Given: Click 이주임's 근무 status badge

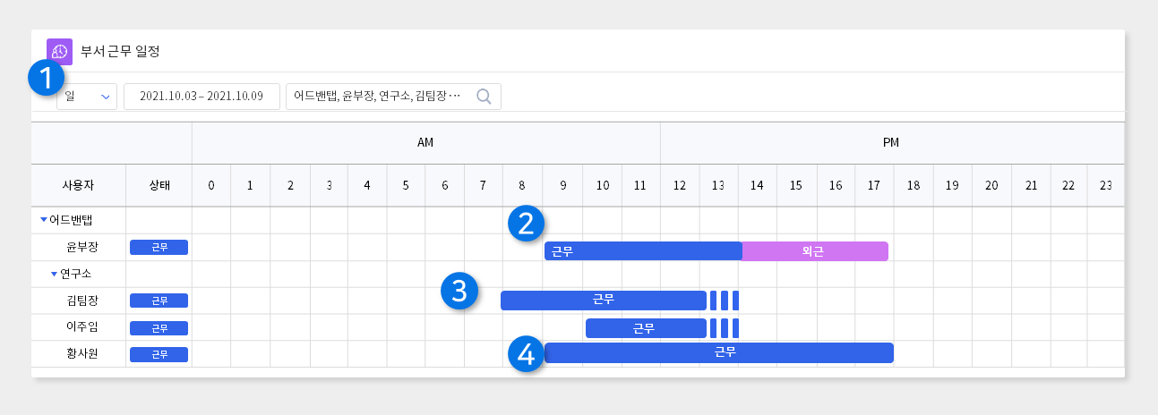Looking at the screenshot, I should click(159, 328).
